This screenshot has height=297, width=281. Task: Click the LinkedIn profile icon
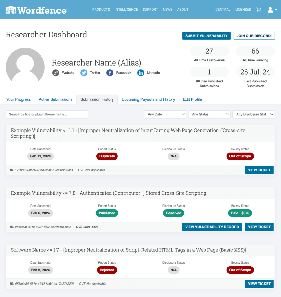point(141,73)
